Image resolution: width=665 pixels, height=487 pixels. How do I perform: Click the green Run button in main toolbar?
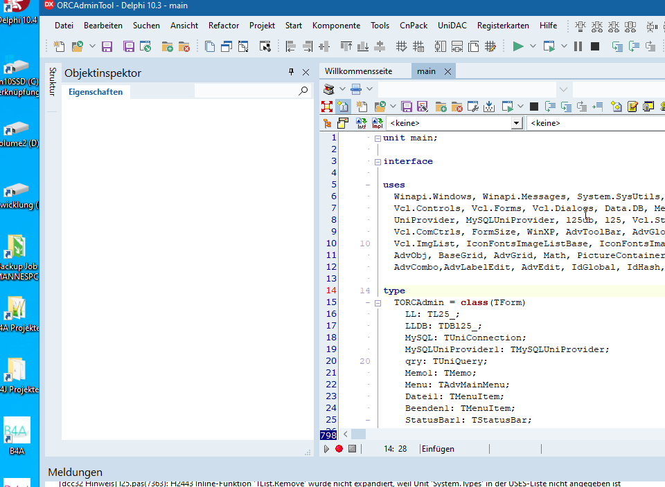tap(517, 46)
